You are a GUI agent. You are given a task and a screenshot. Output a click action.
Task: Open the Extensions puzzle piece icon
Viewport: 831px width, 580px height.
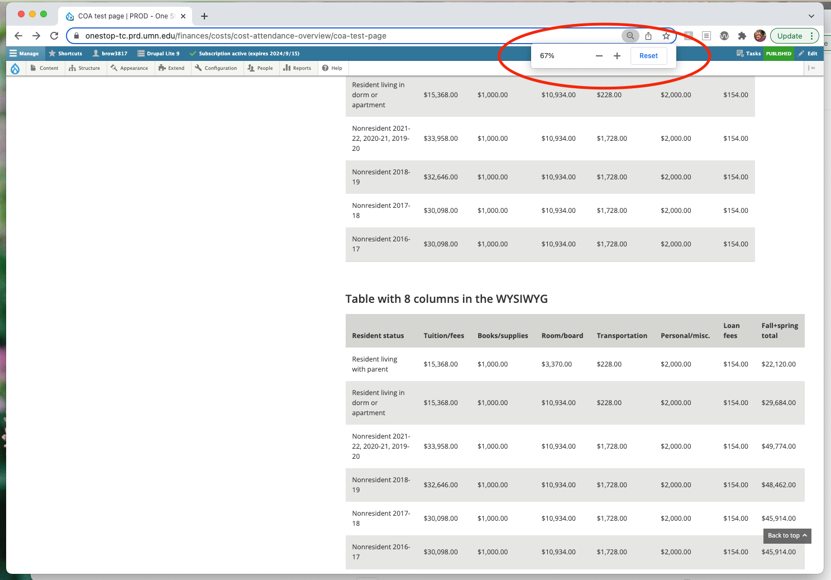coord(742,36)
